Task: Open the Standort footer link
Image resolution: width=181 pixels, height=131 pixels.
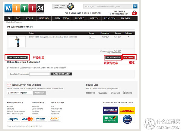Action: (x=35, y=114)
